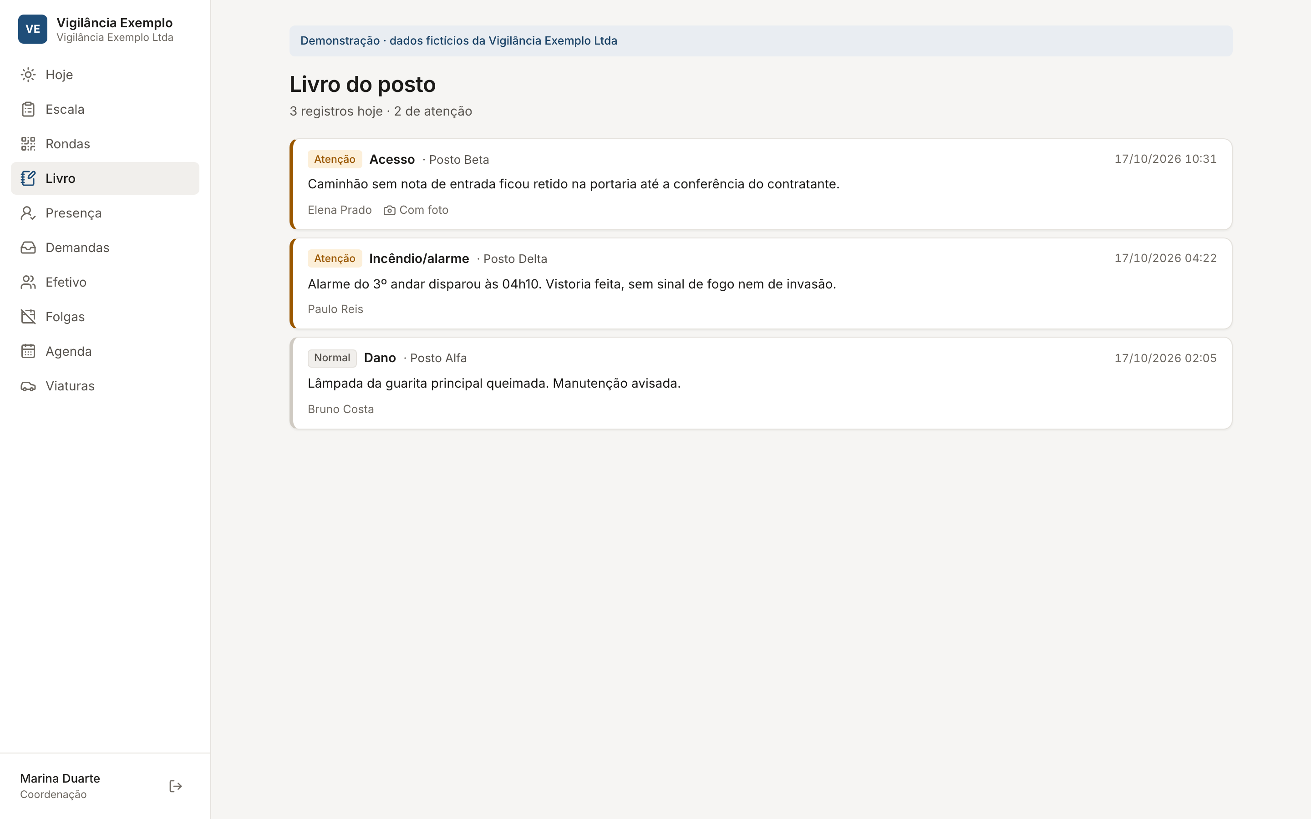Click the Folgas crossed calendar icon
This screenshot has height=819, width=1311.
point(28,317)
